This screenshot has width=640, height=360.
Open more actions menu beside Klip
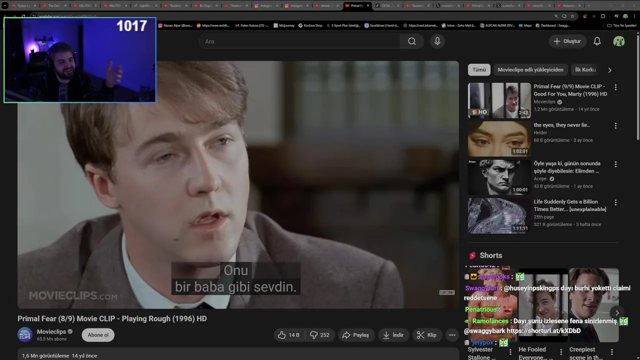point(452,335)
